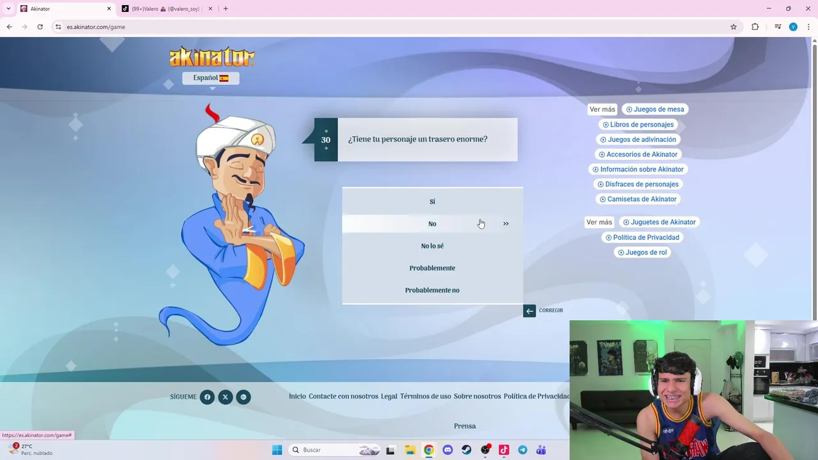Open Información sobre Akinator link
The height and width of the screenshot is (460, 818).
[x=638, y=169]
